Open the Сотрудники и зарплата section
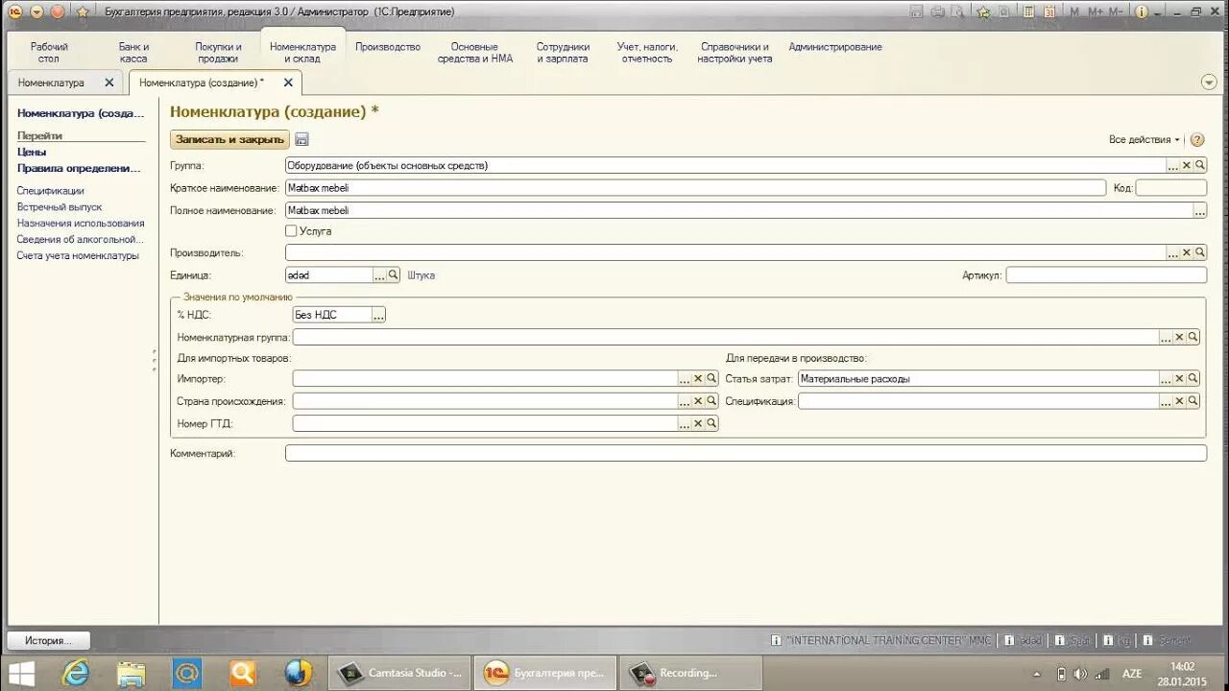The height and width of the screenshot is (691, 1229). 563,53
